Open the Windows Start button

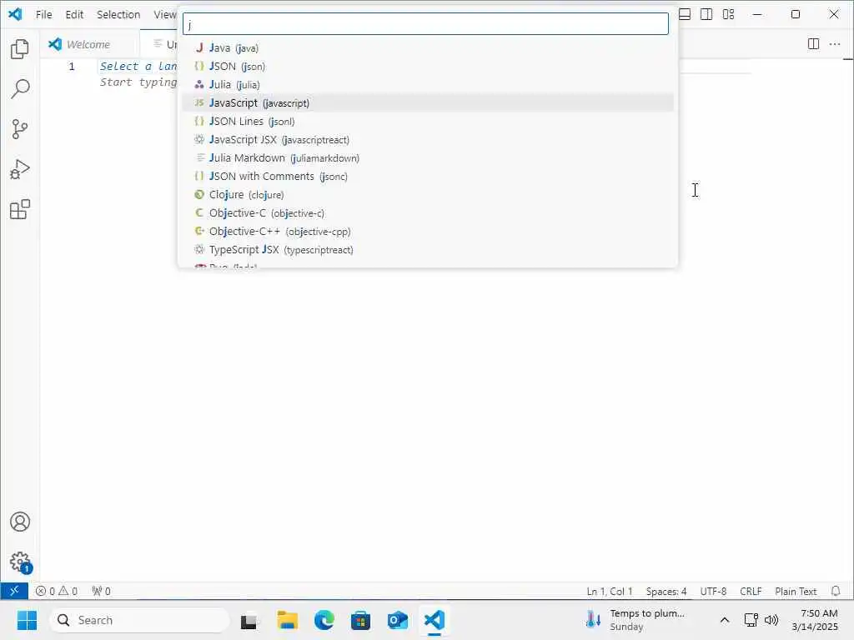click(x=27, y=620)
